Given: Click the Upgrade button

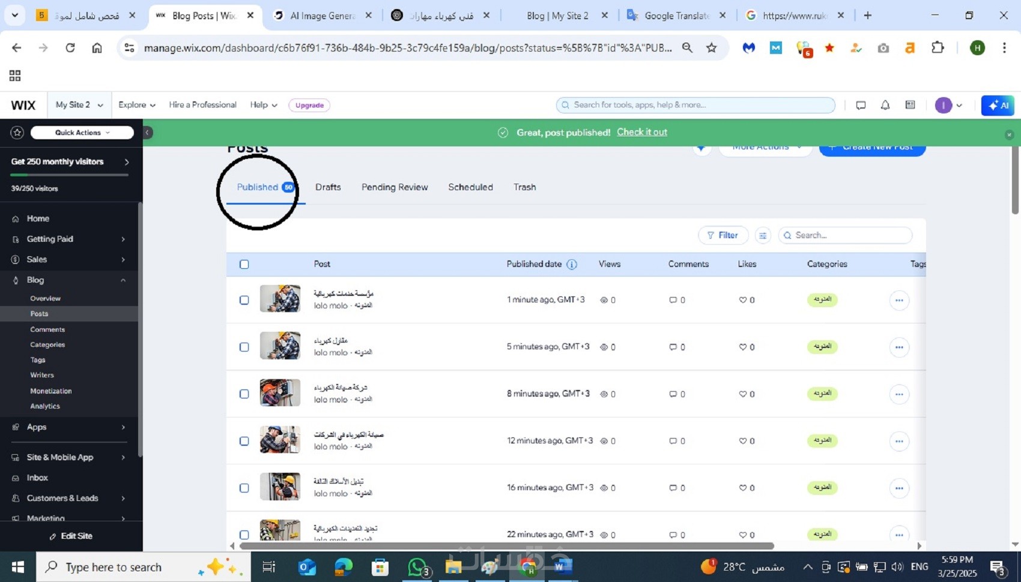Looking at the screenshot, I should [x=309, y=105].
